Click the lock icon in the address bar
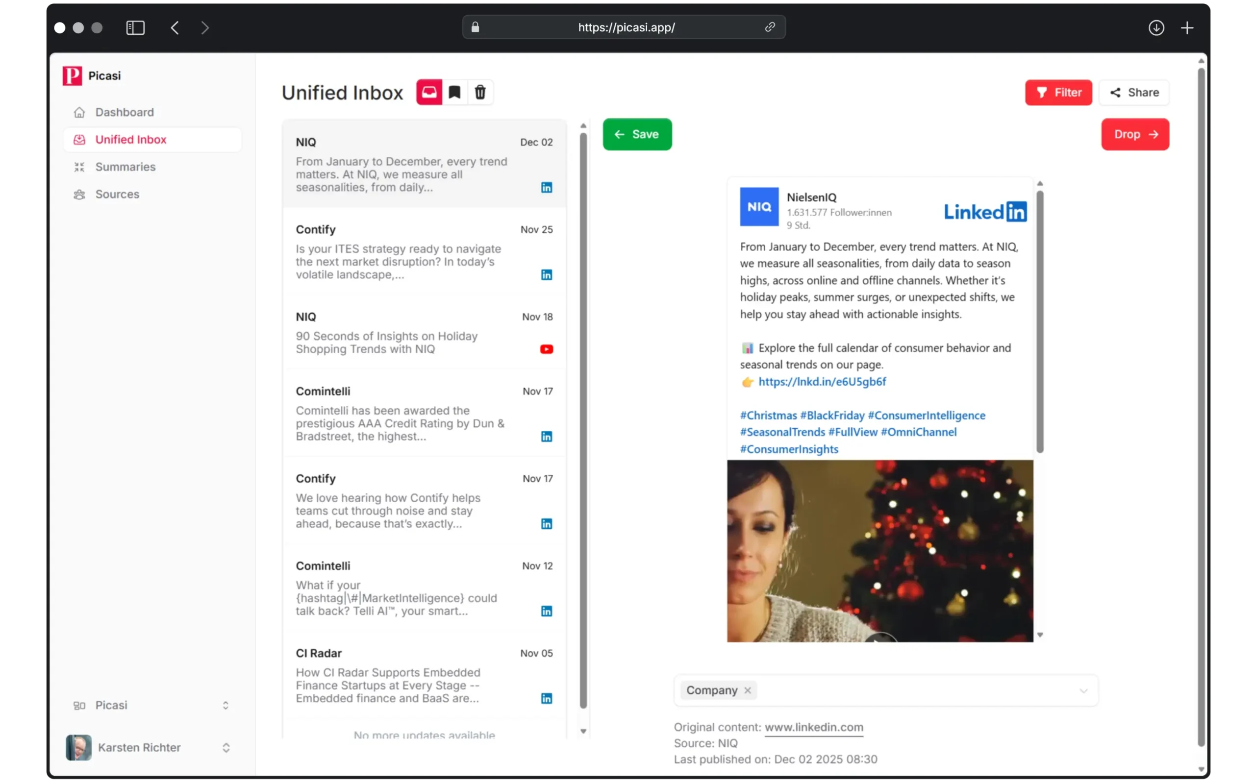The width and height of the screenshot is (1255, 784). 475,27
